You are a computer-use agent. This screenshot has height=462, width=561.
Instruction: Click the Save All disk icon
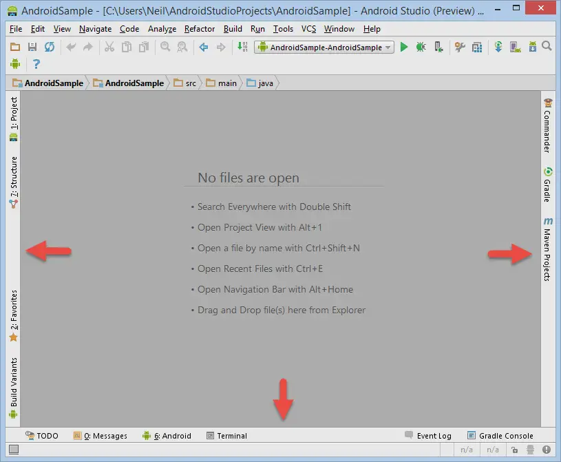[32, 47]
